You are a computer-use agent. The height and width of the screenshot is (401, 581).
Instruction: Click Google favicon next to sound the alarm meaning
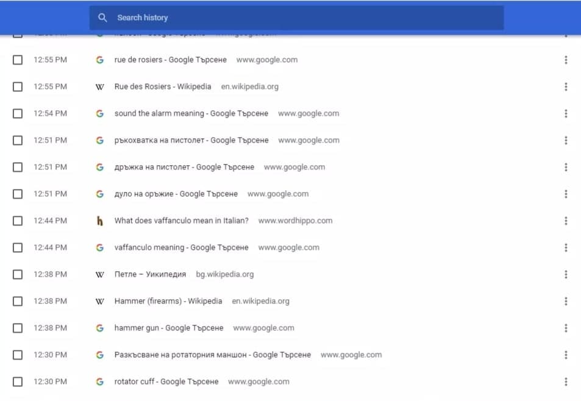[100, 113]
